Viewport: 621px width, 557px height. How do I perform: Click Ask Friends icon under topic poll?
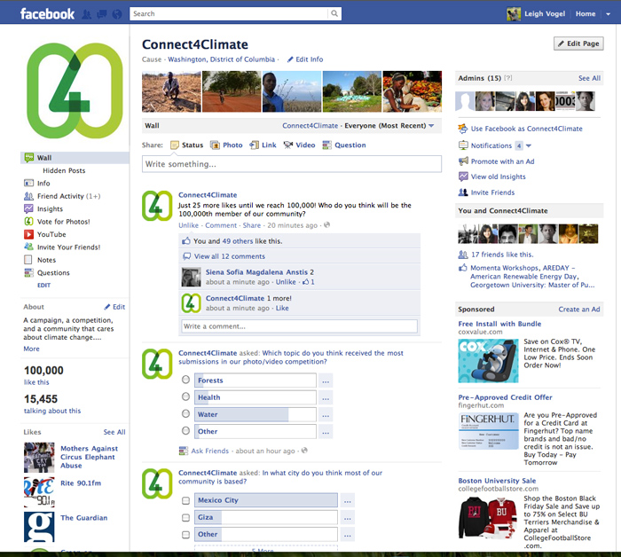[184, 451]
